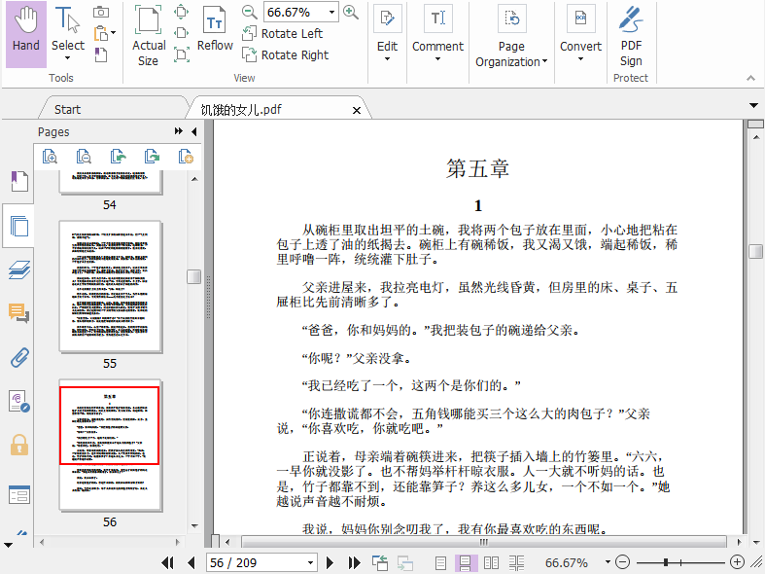Zoom out with the magnifier minus icon
765x574 pixels.
click(x=249, y=13)
